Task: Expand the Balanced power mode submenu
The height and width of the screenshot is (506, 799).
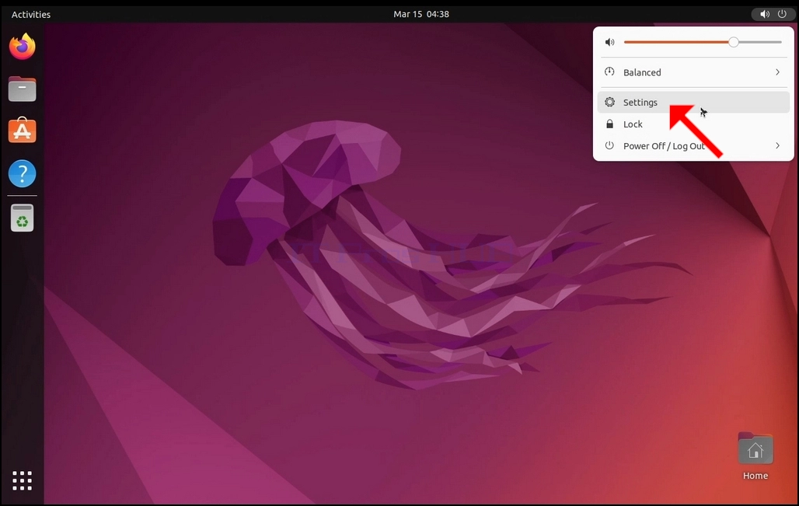Action: pos(777,72)
